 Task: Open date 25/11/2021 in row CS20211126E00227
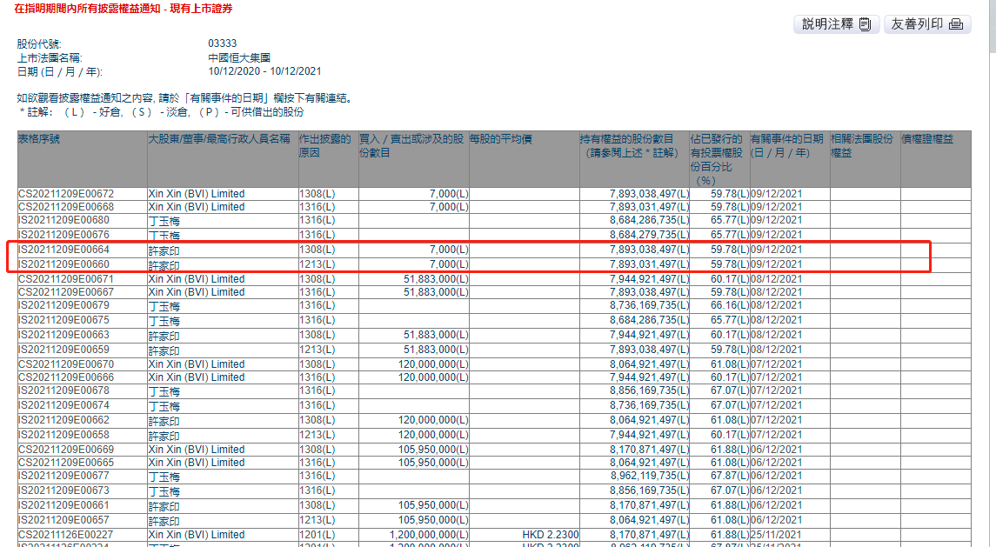[x=776, y=535]
